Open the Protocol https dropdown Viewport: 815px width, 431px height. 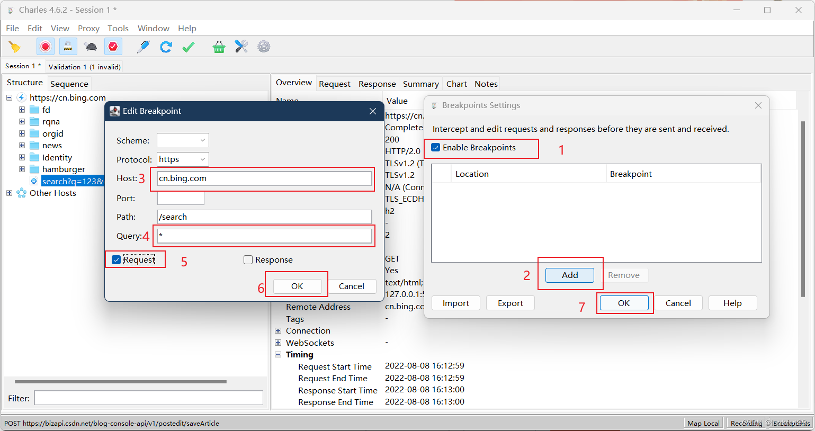183,159
